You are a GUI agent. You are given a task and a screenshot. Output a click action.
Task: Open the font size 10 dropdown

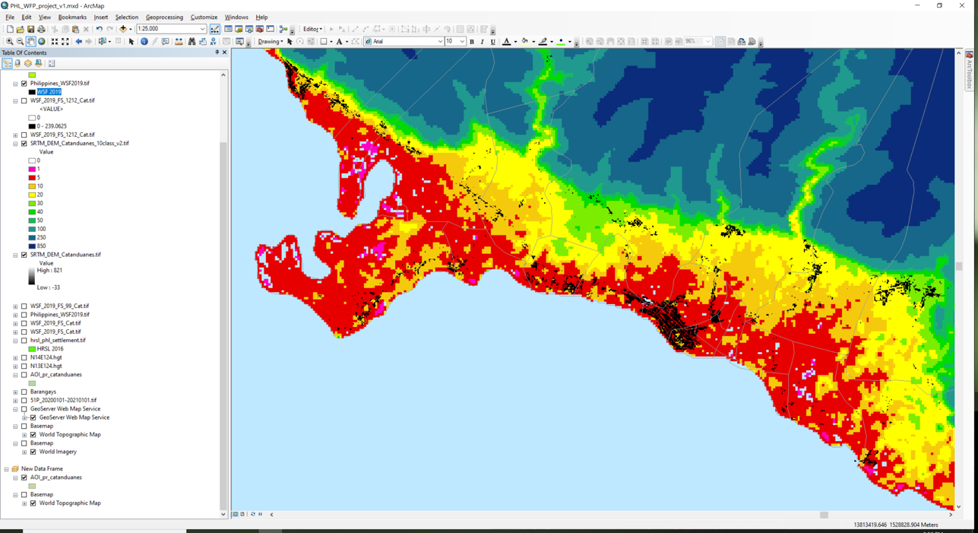[462, 42]
